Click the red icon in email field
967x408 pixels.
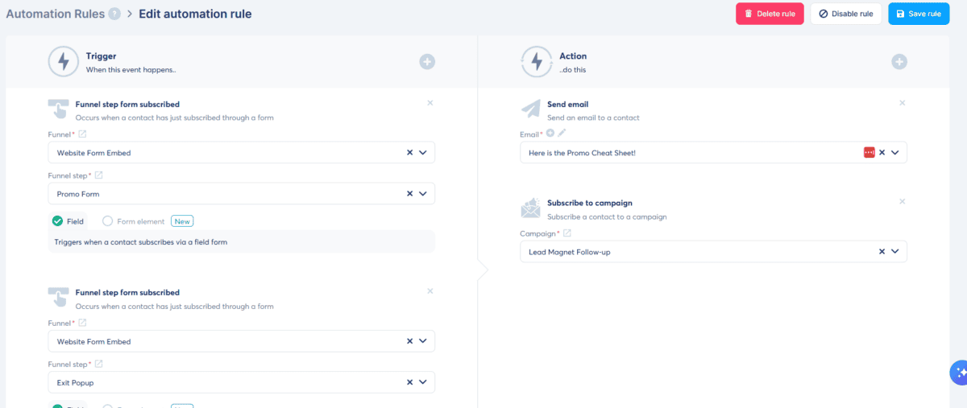(x=869, y=152)
